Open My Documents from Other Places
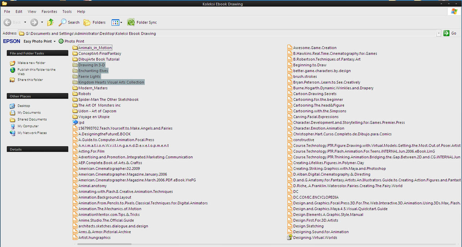The image size is (462, 247). [29, 113]
